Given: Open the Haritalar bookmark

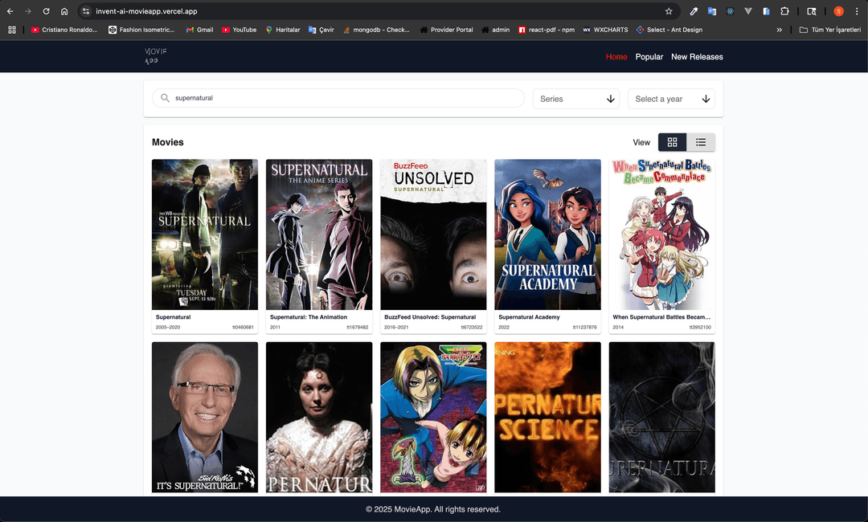Looking at the screenshot, I should click(x=283, y=30).
